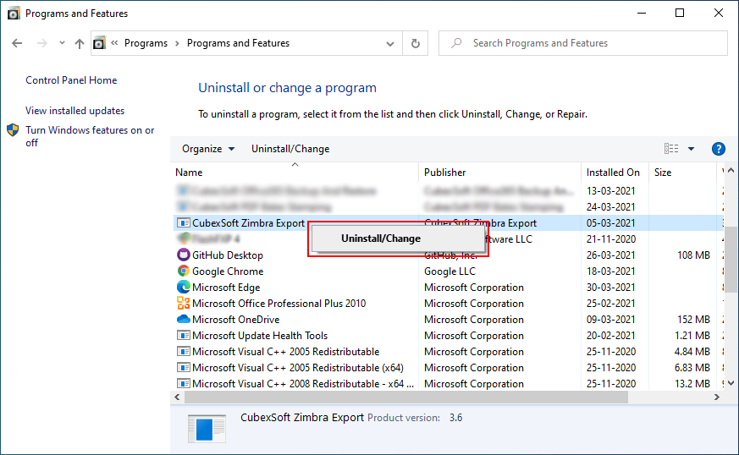The image size is (739, 455).
Task: Click the Programs and Features title icon
Action: [14, 14]
